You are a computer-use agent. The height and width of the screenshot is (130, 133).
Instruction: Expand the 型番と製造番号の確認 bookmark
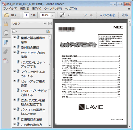tap(15, 37)
